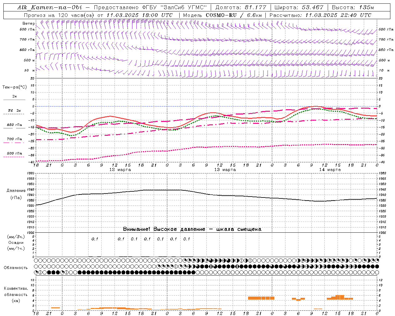Click the Давление pressure panel label
Image resolution: width=395 pixels, height=316 pixels.
click(x=16, y=191)
